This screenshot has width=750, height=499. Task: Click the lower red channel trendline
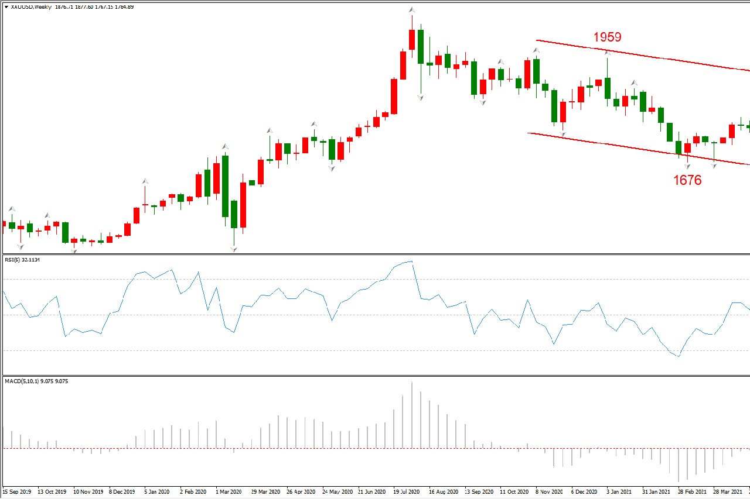coord(615,144)
